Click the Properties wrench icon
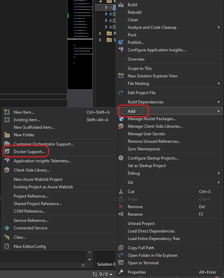The height and width of the screenshot is (278, 224). tap(121, 272)
